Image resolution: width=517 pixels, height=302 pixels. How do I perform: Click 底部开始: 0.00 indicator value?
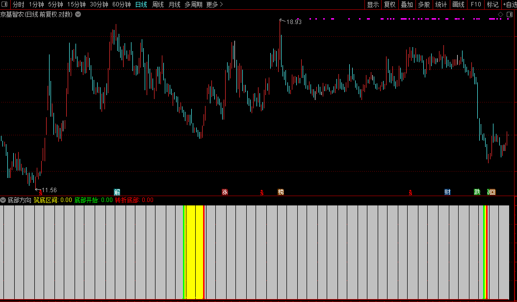94,200
